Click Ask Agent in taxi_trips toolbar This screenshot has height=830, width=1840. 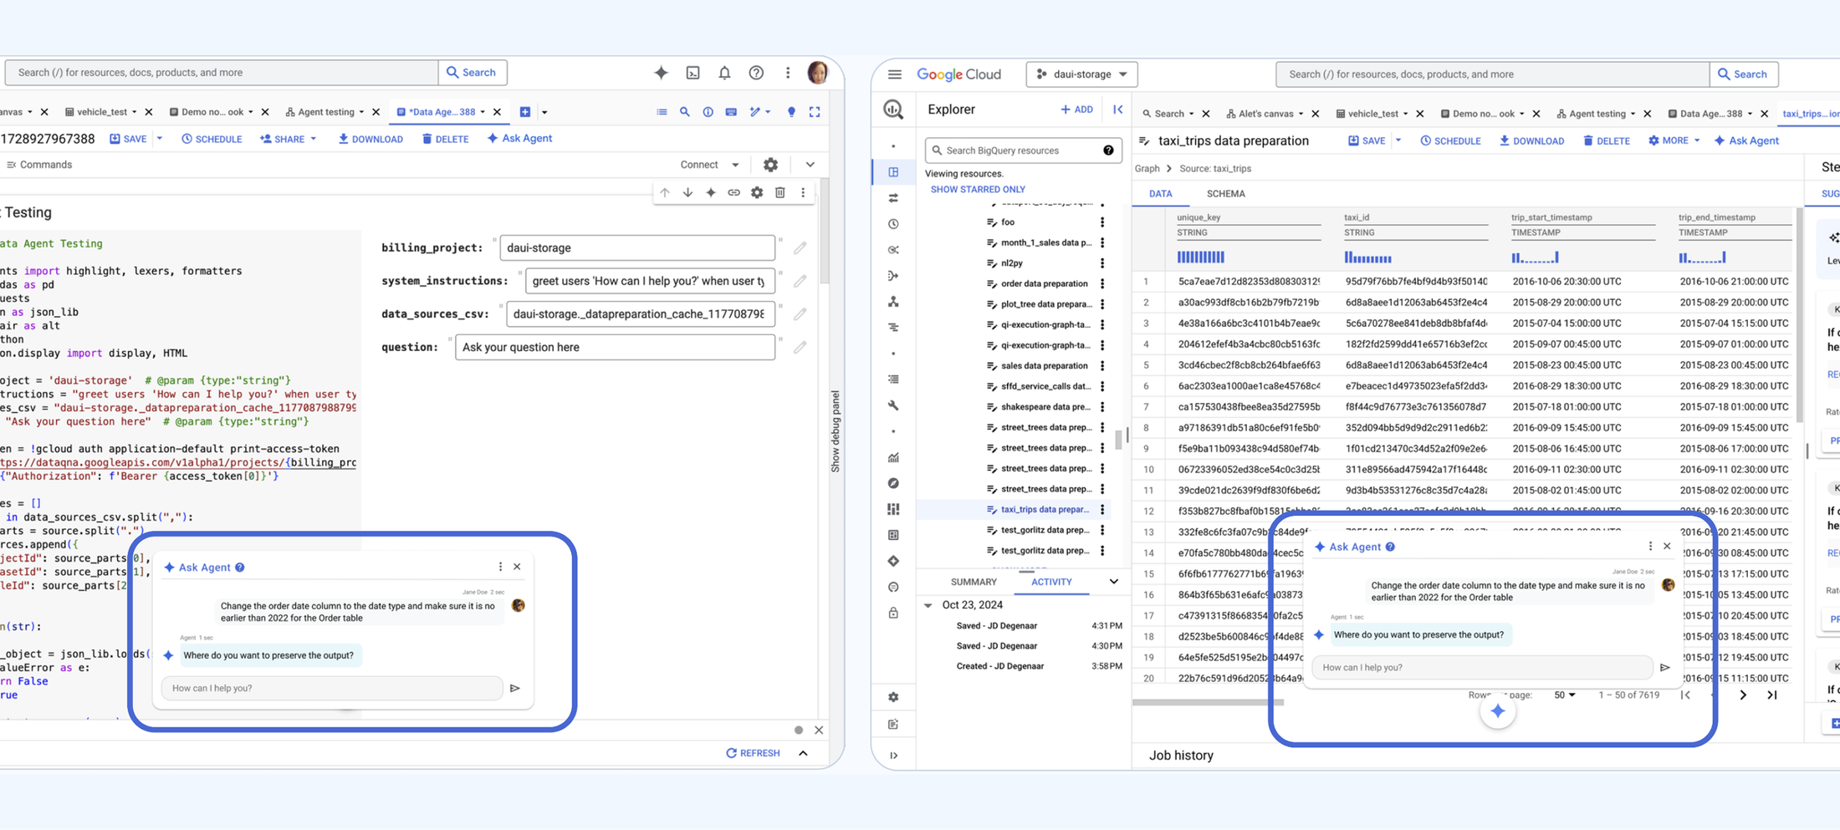point(1746,140)
